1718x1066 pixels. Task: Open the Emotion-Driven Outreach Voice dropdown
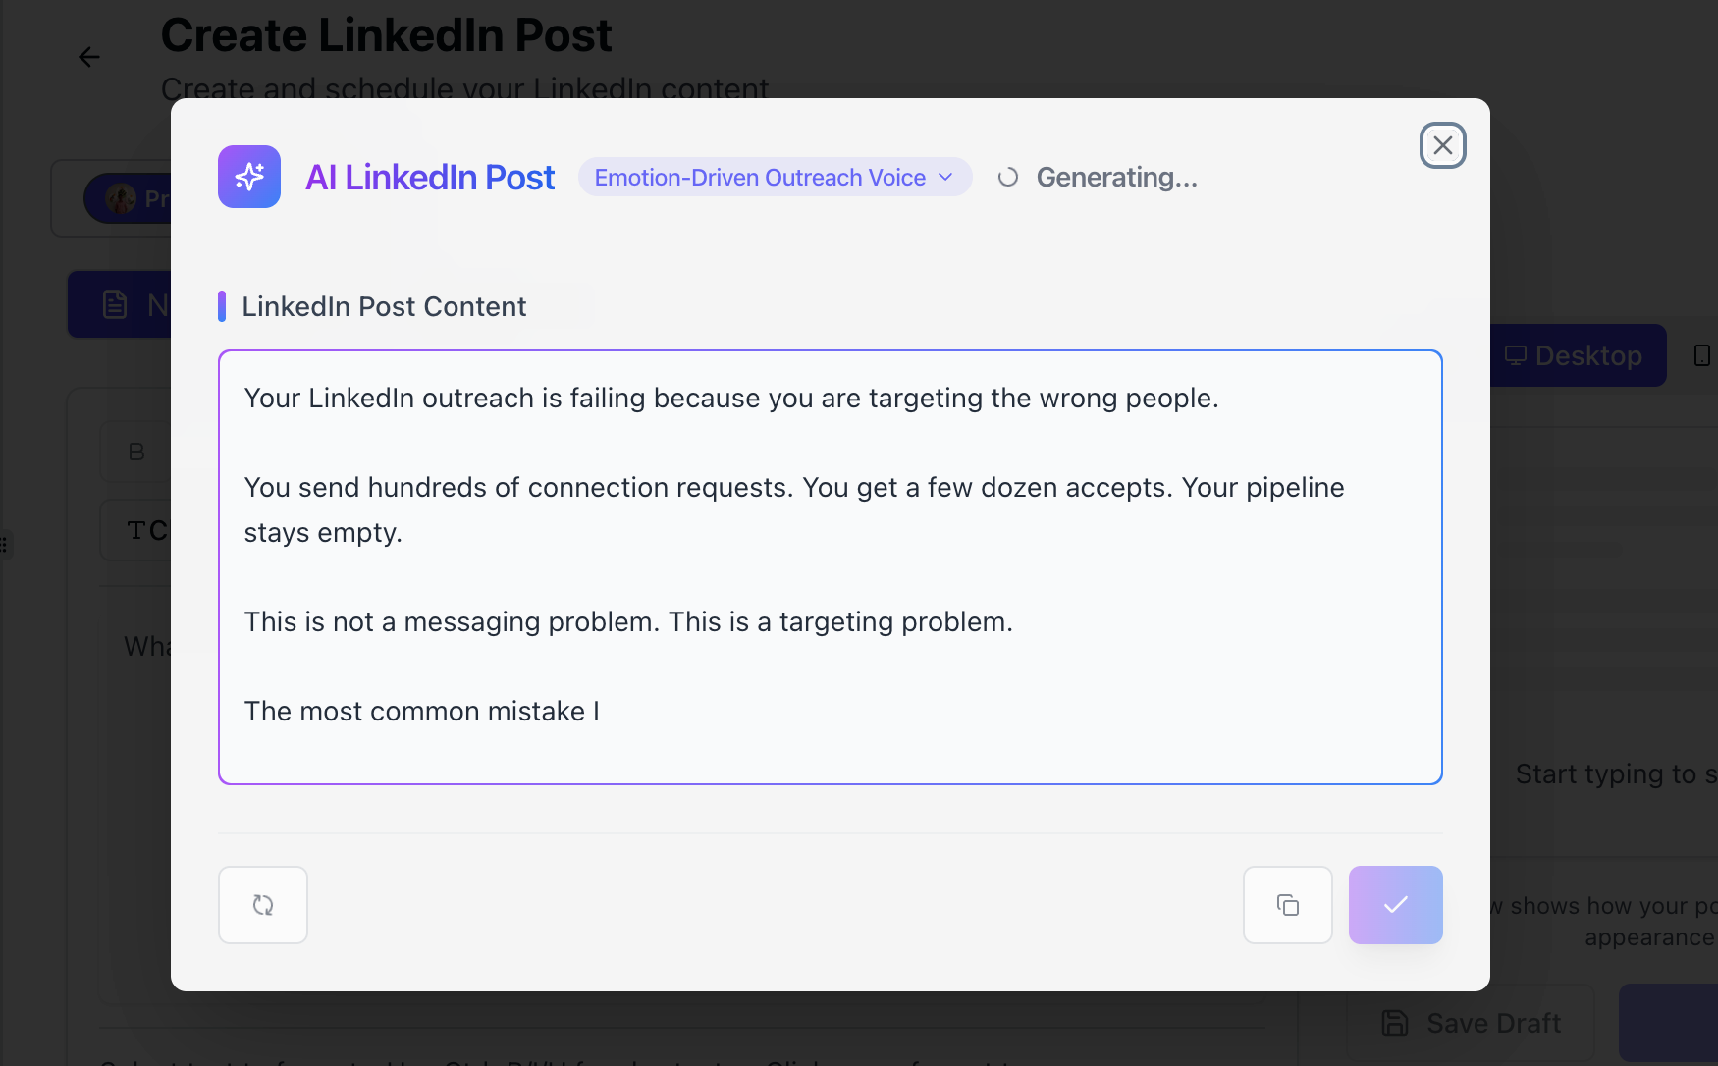[775, 178]
